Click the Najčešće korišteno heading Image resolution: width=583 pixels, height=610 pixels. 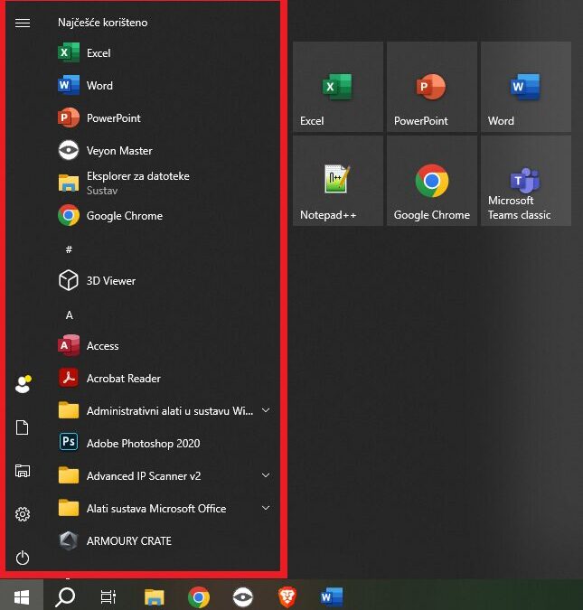[x=103, y=23]
